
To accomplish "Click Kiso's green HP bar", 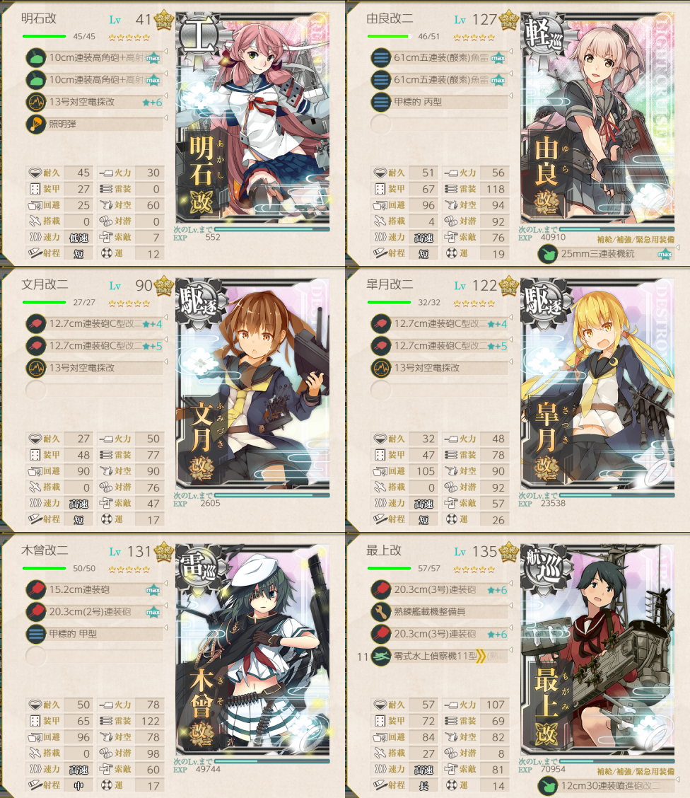I will (45, 568).
